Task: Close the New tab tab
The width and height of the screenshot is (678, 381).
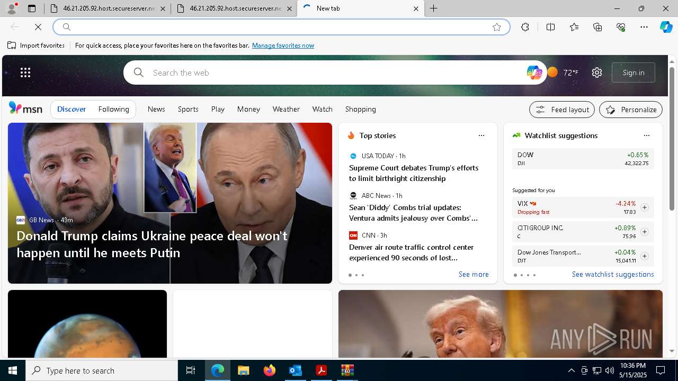Action: click(416, 8)
